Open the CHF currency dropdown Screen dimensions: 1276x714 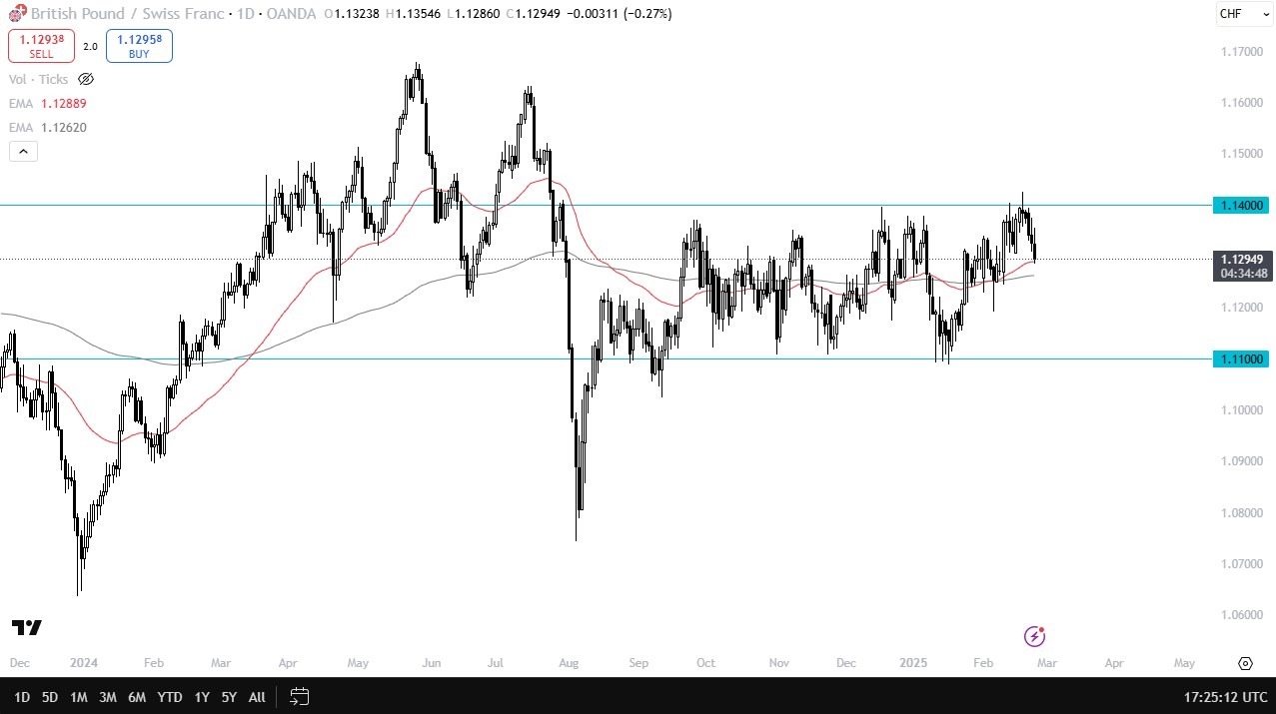click(1243, 14)
